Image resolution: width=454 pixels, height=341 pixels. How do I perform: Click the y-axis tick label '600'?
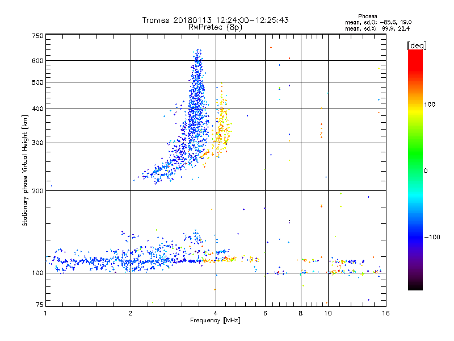pyautogui.click(x=37, y=61)
